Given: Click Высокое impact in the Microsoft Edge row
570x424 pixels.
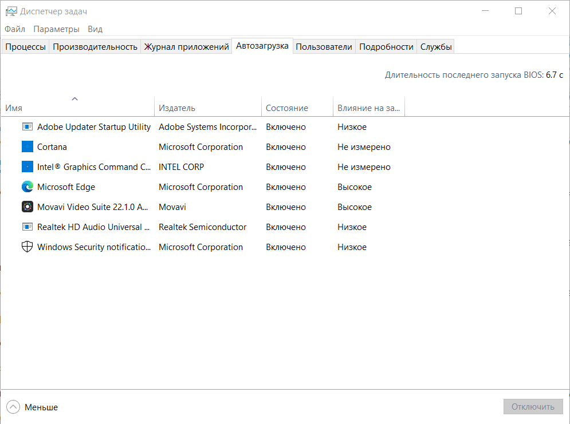Looking at the screenshot, I should (x=355, y=187).
